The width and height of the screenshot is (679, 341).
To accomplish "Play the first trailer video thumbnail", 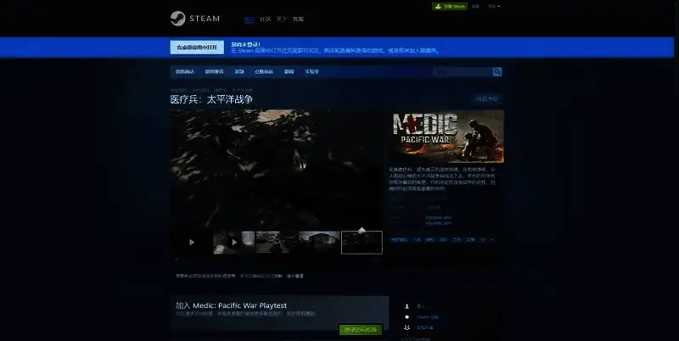I will coord(191,242).
